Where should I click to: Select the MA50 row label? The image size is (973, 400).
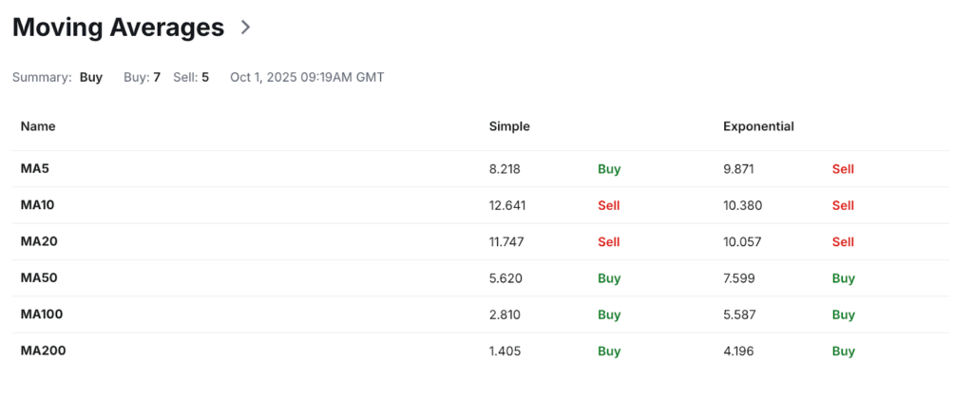39,277
